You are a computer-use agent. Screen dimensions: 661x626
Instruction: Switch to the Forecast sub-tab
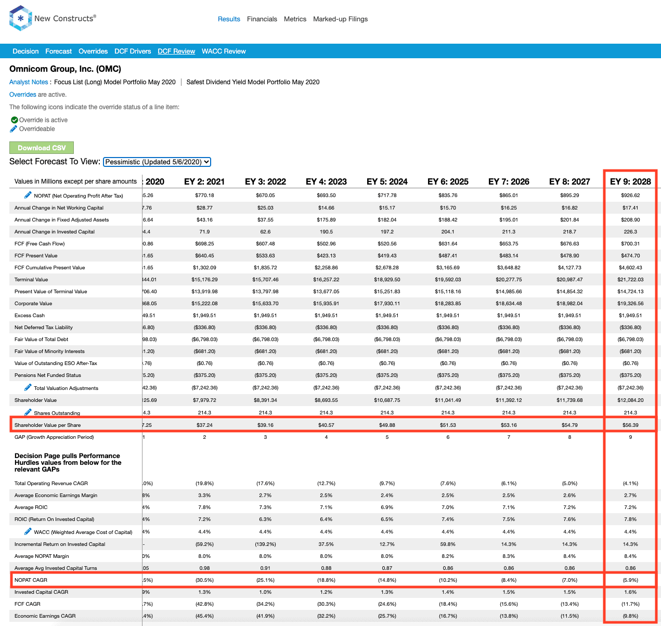58,51
